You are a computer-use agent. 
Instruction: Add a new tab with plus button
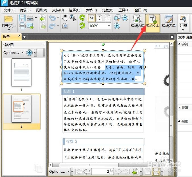24,37
